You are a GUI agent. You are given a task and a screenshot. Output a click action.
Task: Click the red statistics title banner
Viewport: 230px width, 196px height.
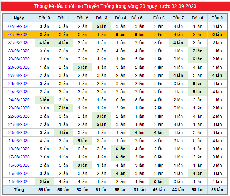115,6
